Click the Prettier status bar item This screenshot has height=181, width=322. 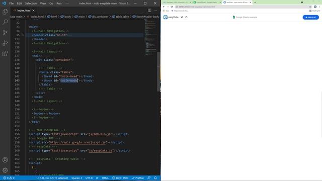(x=138, y=178)
